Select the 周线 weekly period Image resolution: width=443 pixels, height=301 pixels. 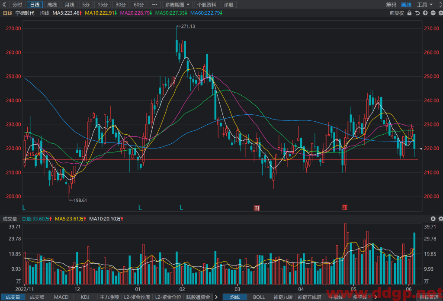coord(52,4)
